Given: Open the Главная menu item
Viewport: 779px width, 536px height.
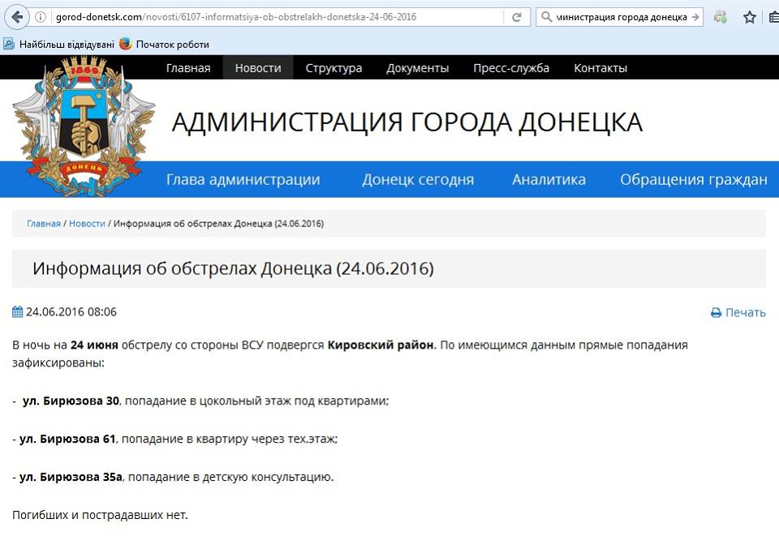Looking at the screenshot, I should [188, 68].
